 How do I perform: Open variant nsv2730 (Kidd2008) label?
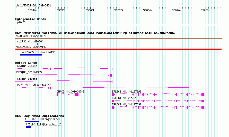click(29, 41)
